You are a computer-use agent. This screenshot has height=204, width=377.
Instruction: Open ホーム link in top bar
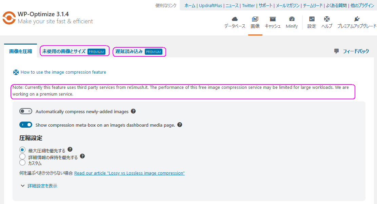pyautogui.click(x=190, y=5)
